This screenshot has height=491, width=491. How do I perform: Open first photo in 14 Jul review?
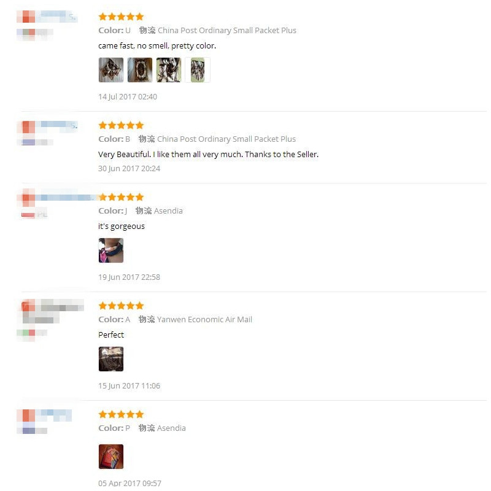(x=111, y=70)
